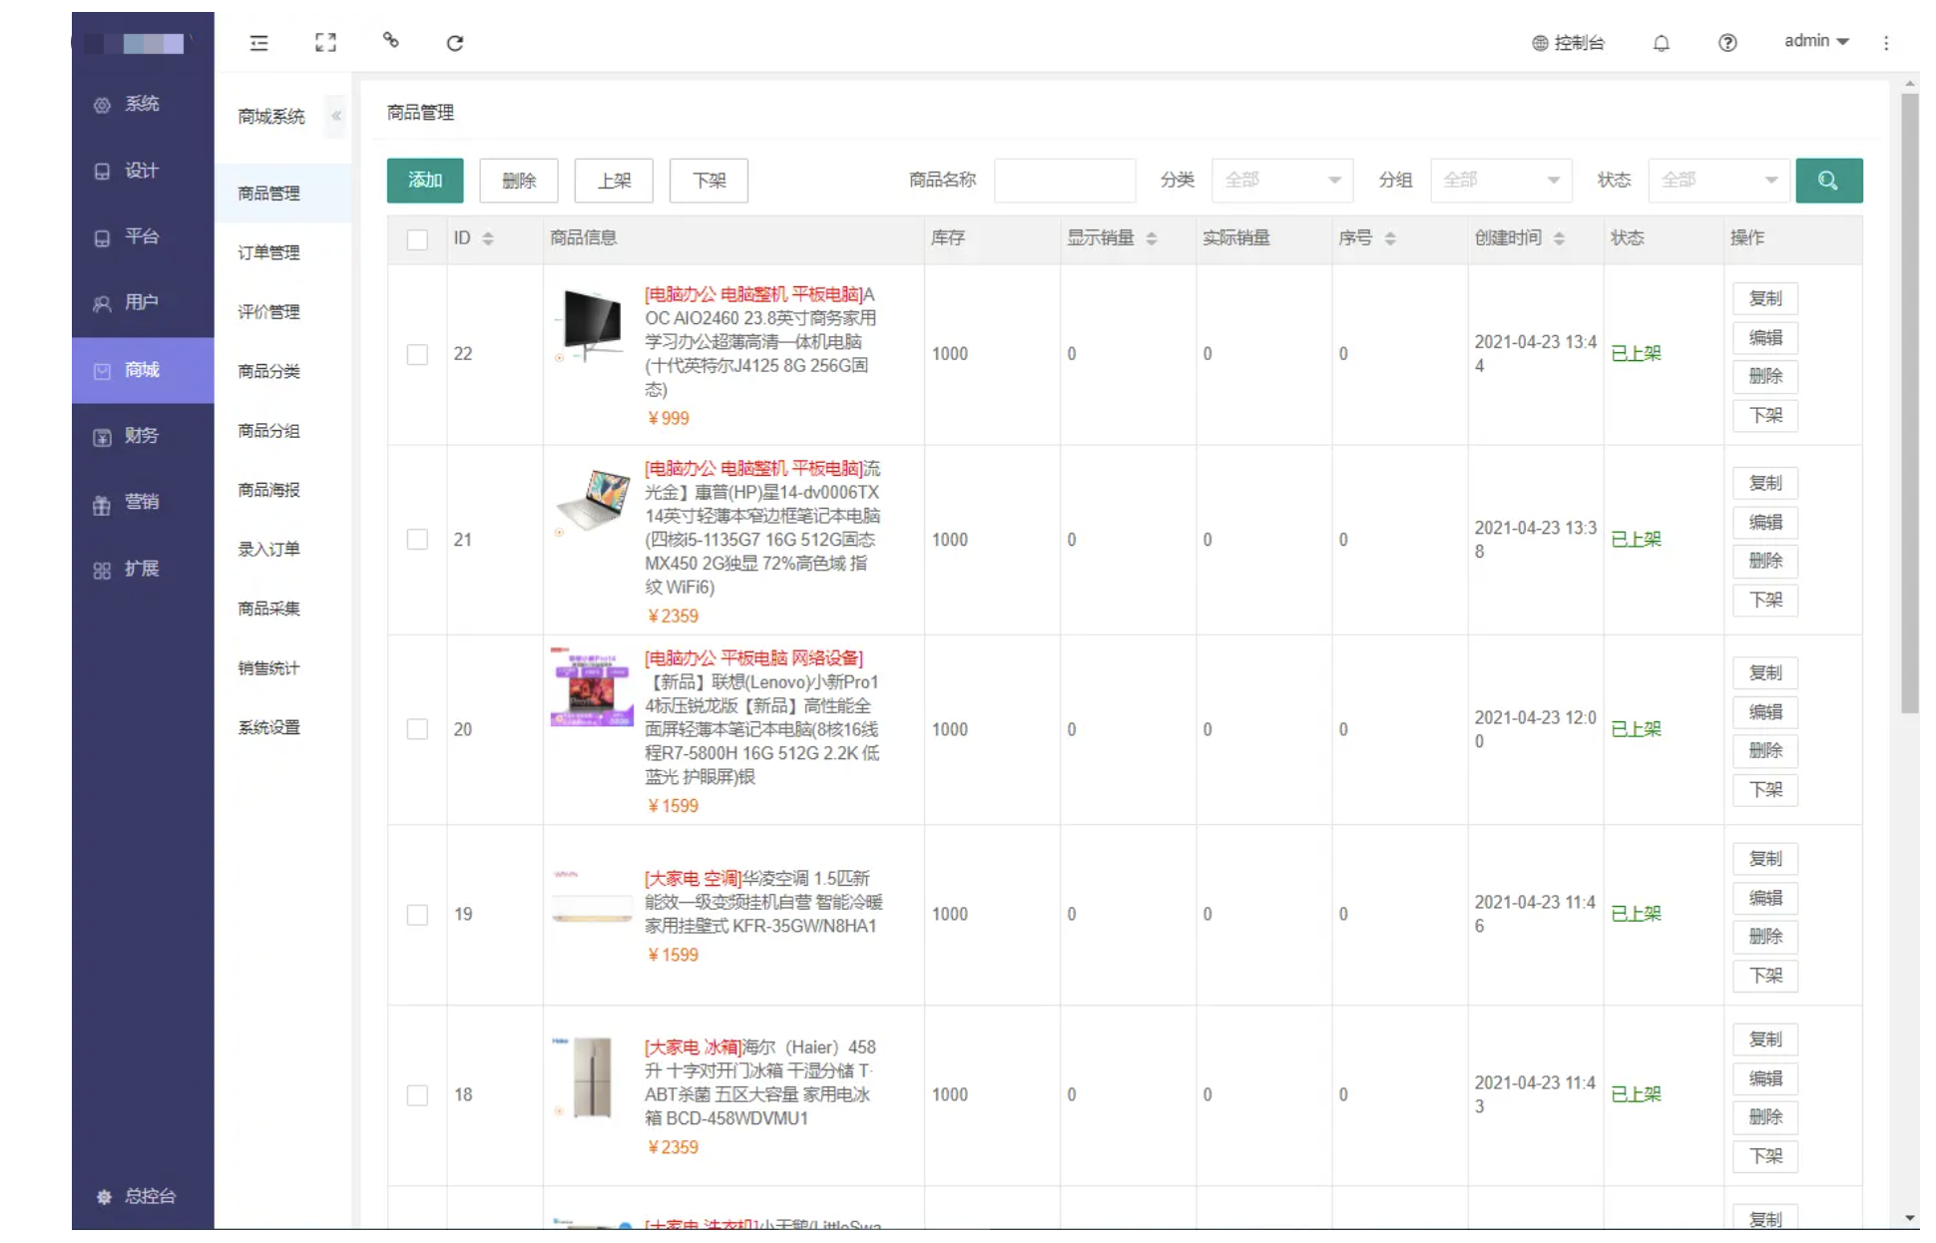Open 订单管理 submenu item
This screenshot has height=1243, width=1936.
pos(282,252)
